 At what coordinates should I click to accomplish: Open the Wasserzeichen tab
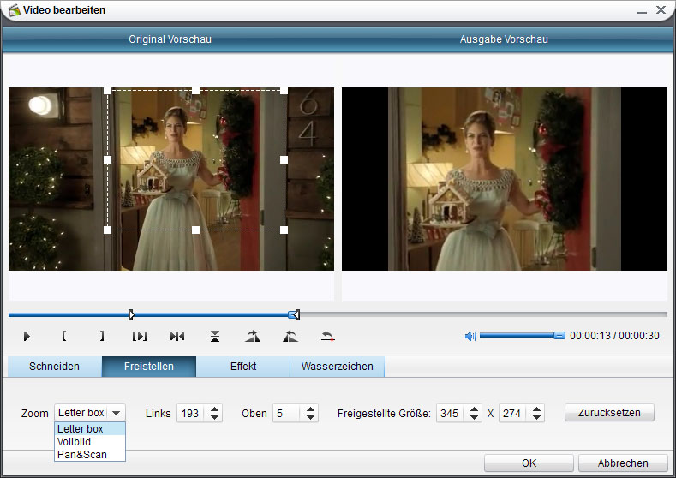337,367
